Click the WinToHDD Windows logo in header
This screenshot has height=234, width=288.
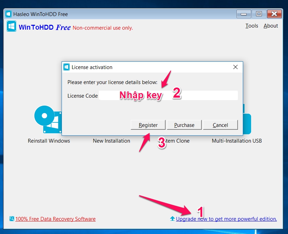(x=11, y=27)
